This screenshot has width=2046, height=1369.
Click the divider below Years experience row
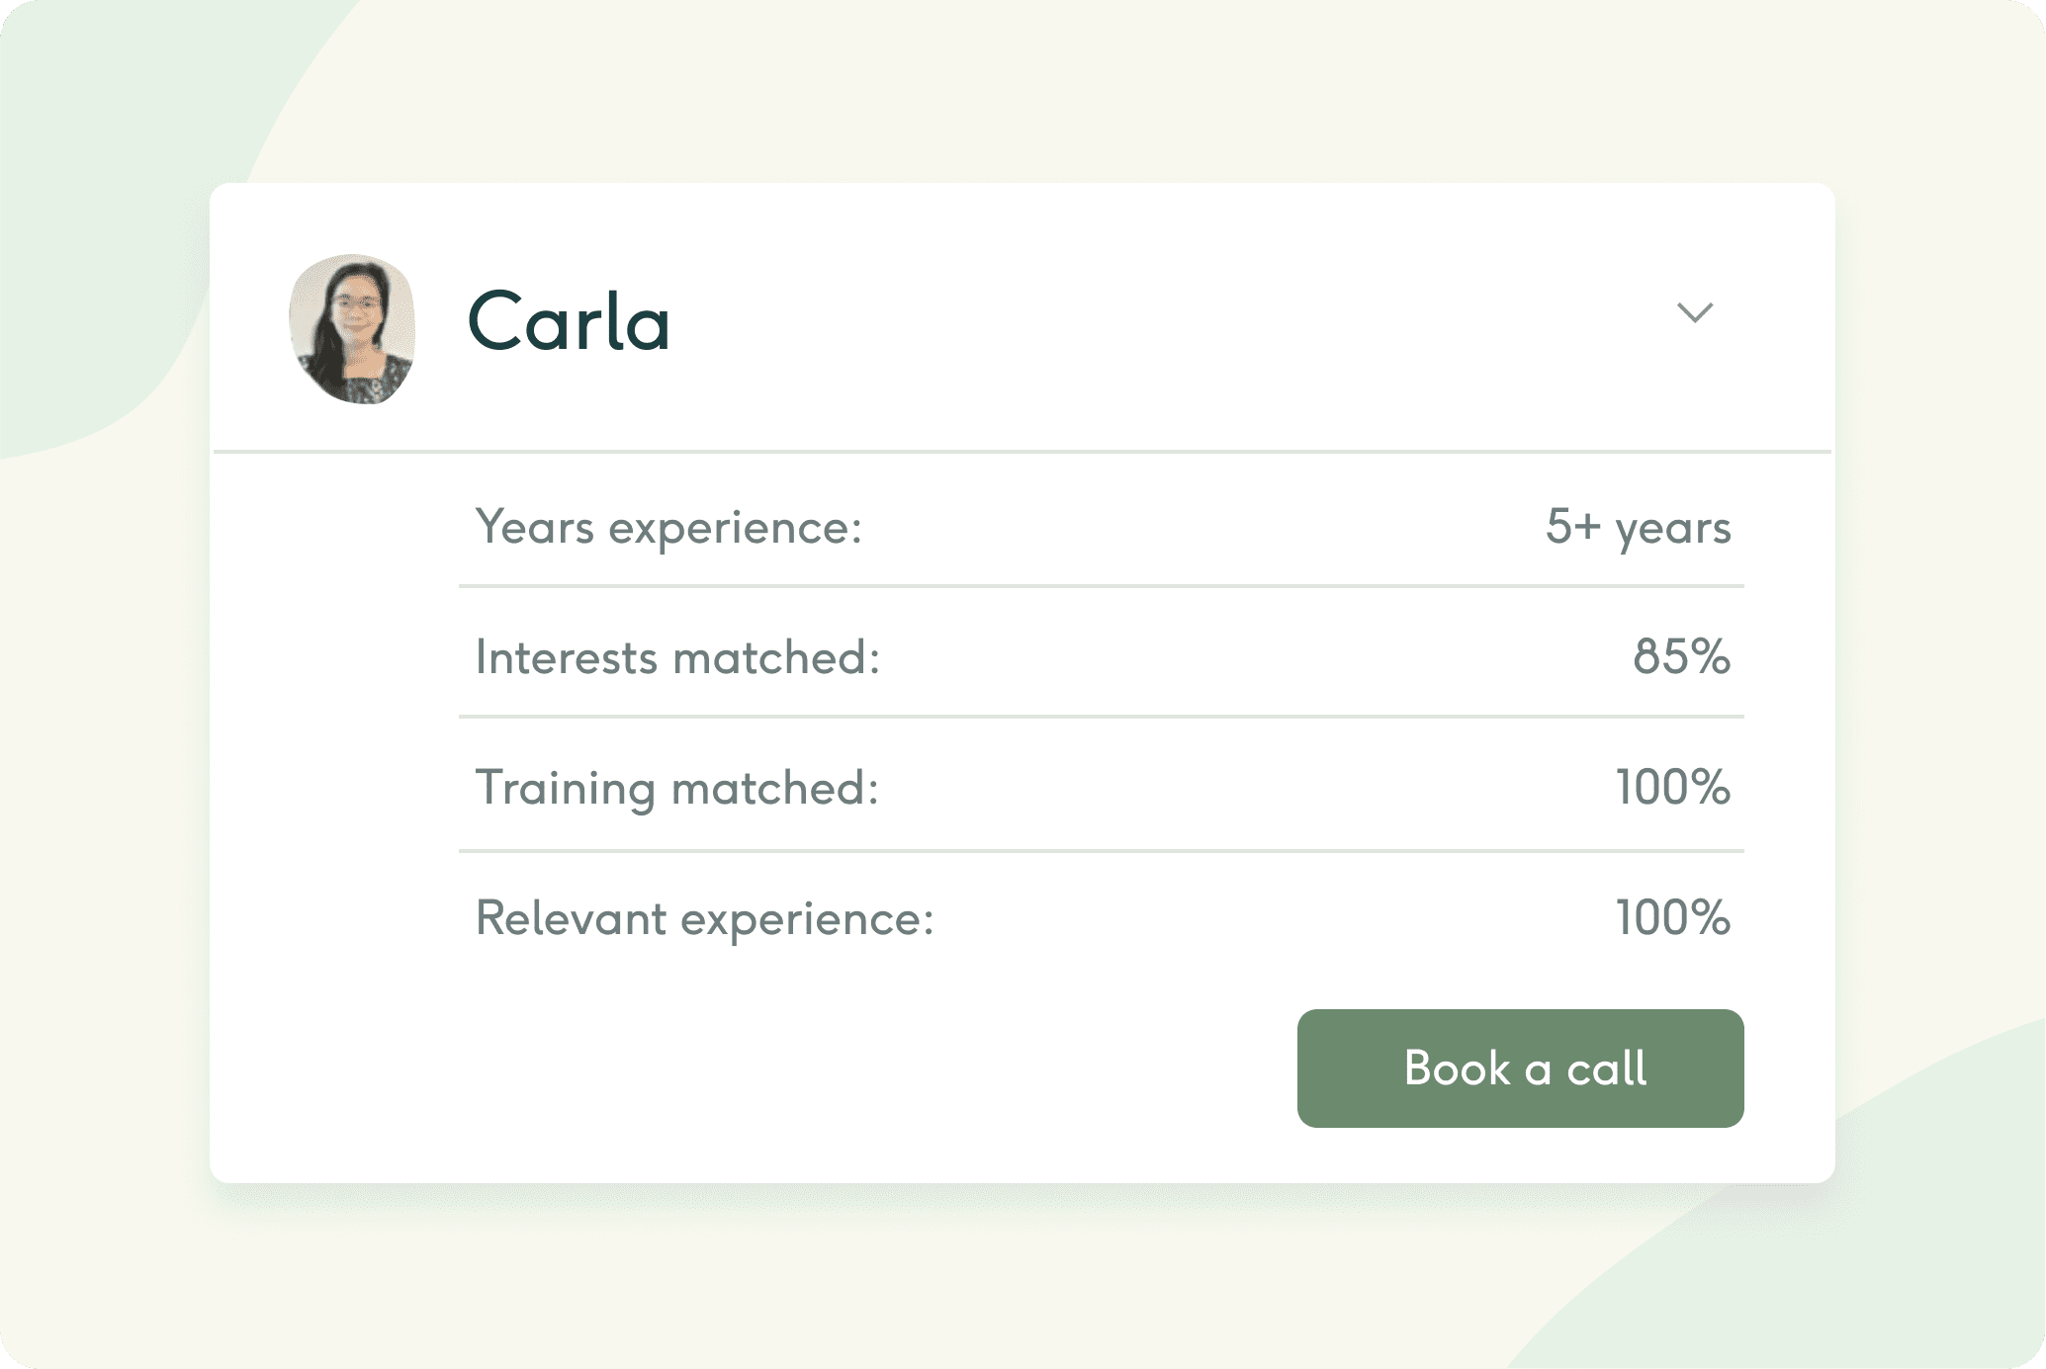coord(1101,586)
